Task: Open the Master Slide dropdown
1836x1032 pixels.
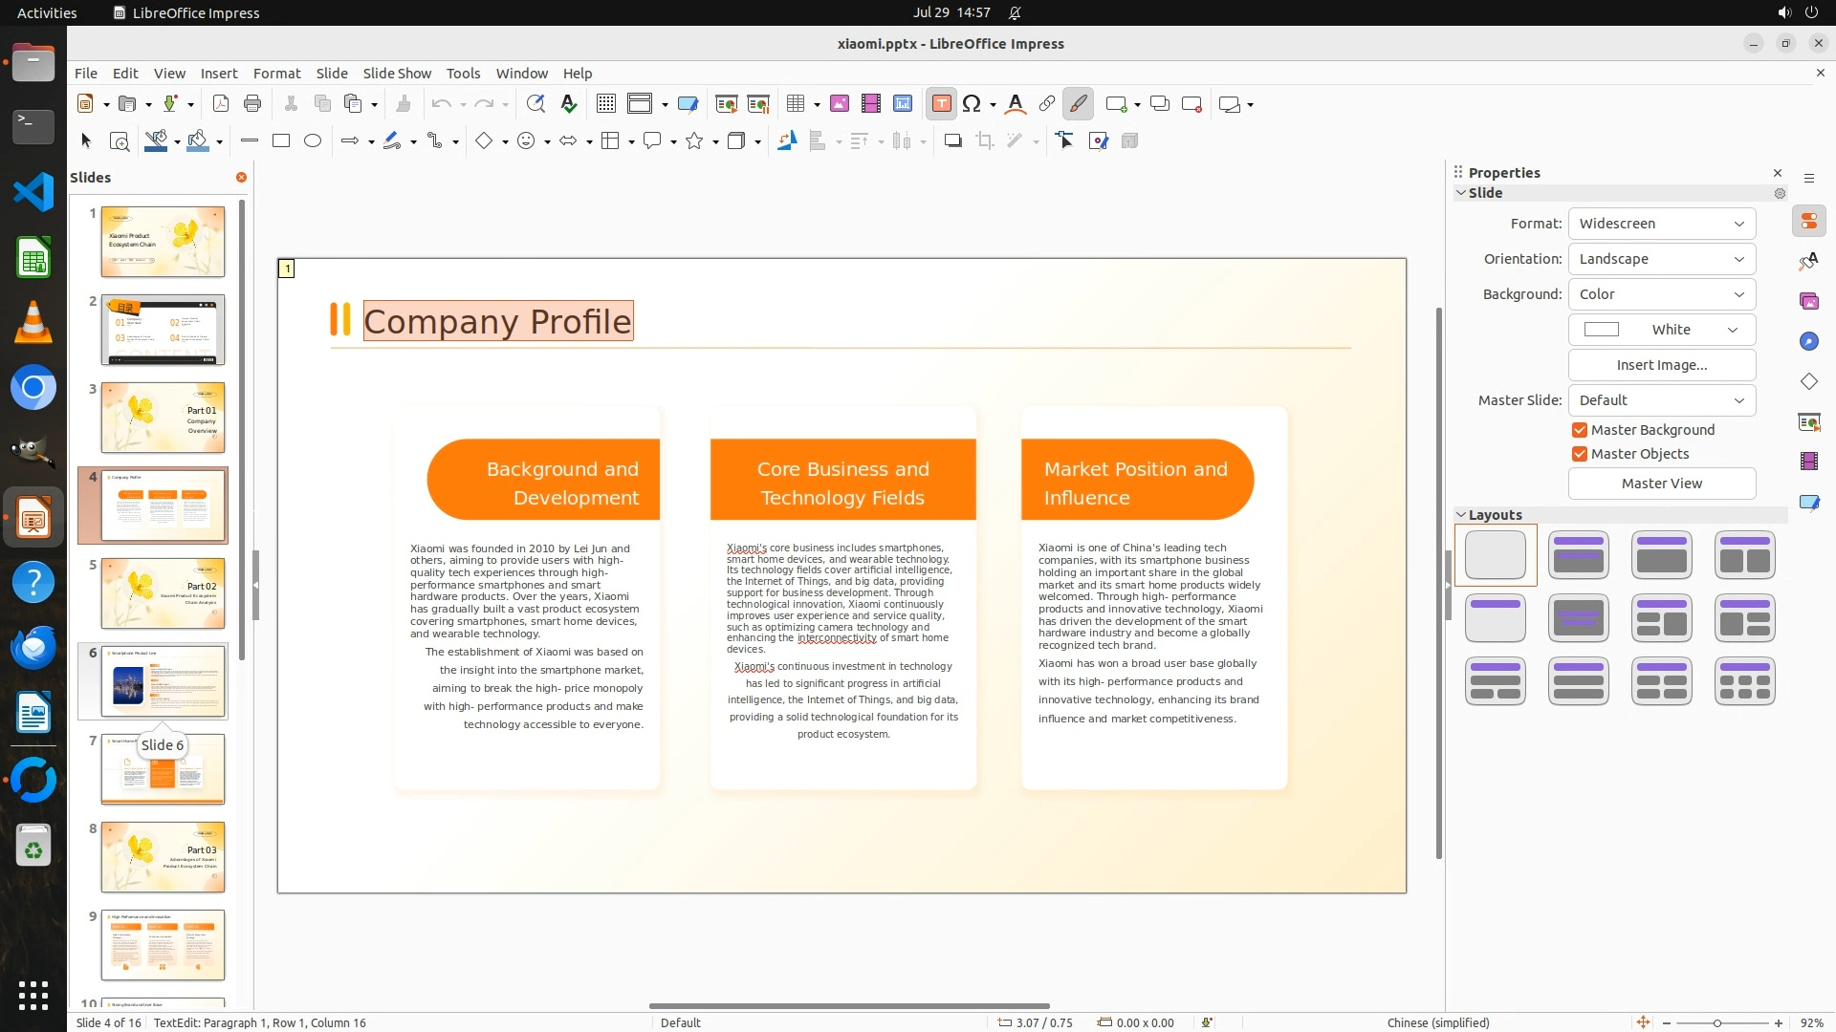Action: point(1661,400)
